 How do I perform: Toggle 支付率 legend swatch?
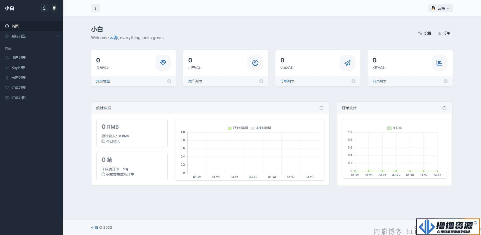click(x=389, y=128)
